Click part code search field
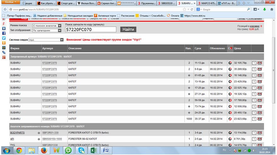The image size is (277, 155). tap(91, 30)
